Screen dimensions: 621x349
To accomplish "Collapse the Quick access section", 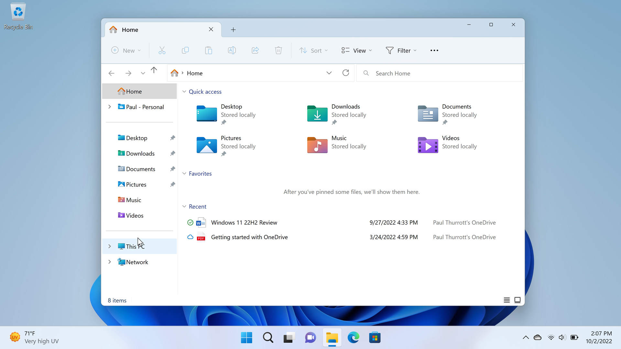I will click(x=184, y=92).
